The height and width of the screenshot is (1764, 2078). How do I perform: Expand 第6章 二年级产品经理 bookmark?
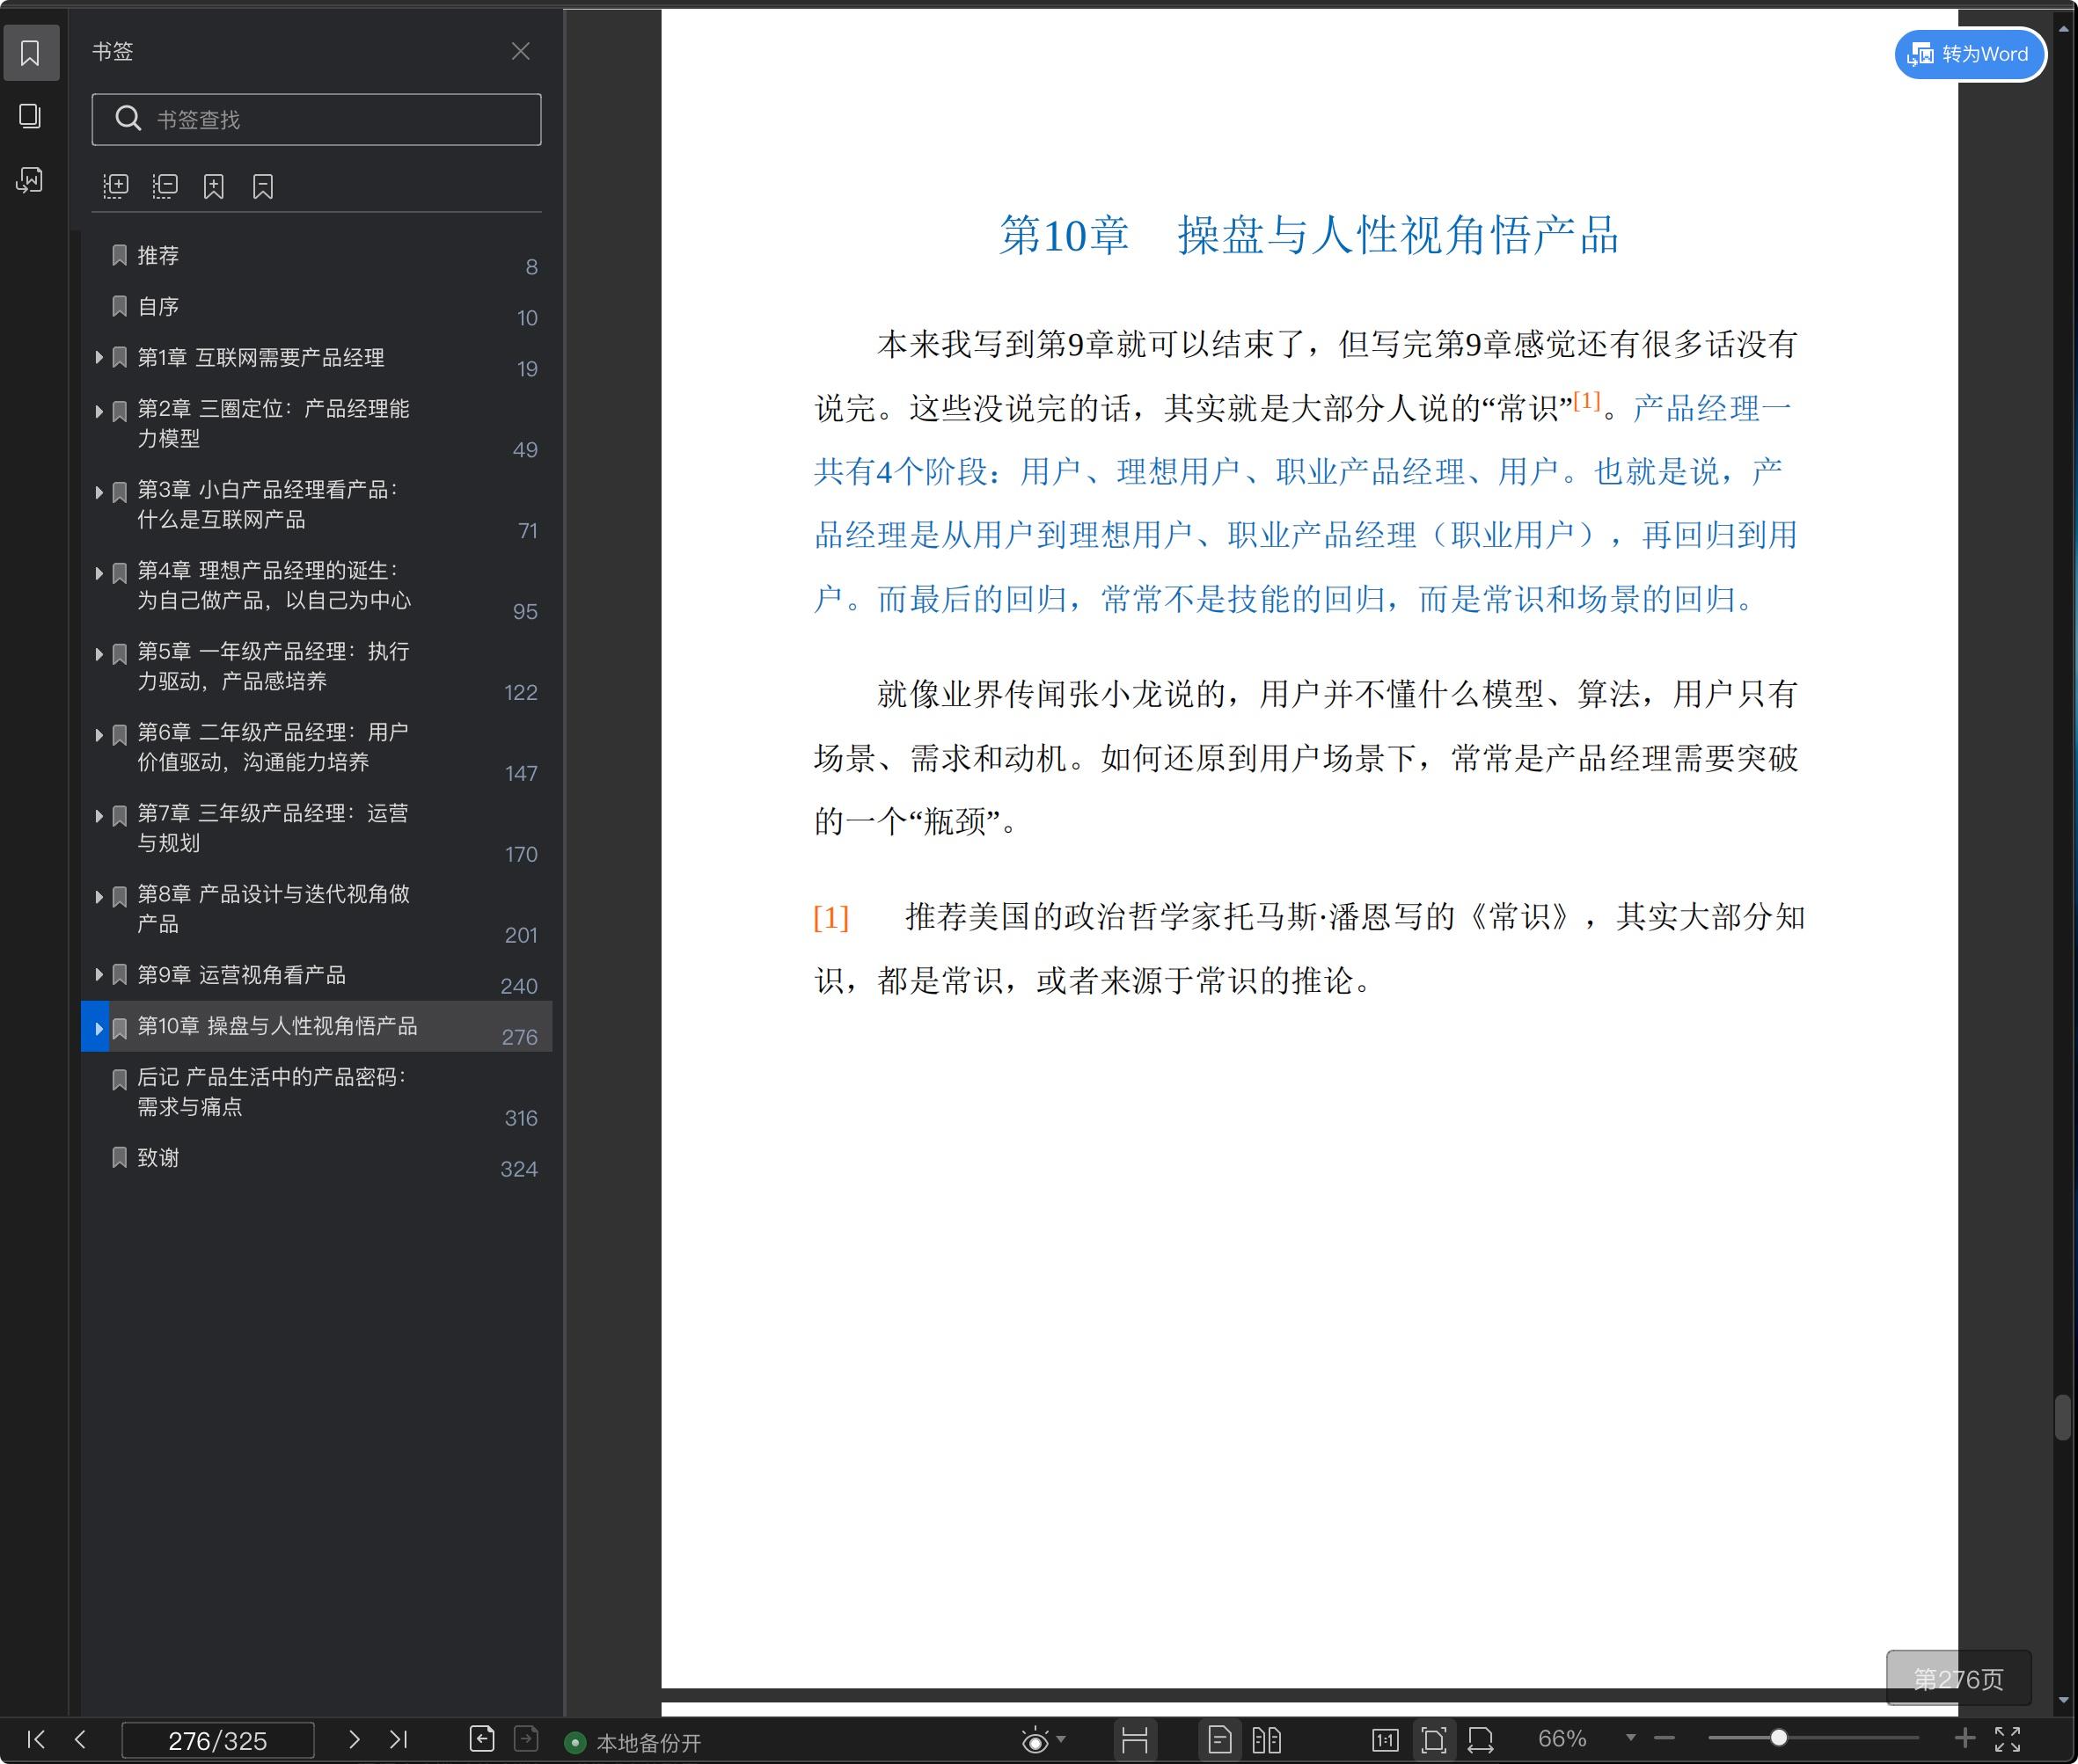pyautogui.click(x=99, y=735)
